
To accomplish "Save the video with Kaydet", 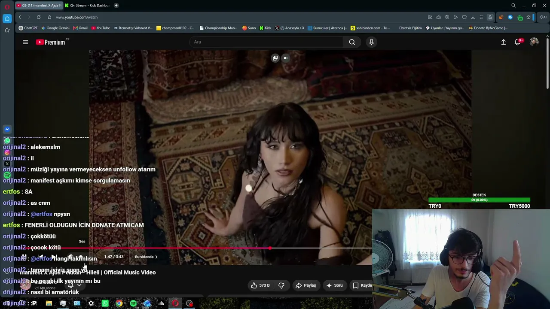I will [x=362, y=285].
